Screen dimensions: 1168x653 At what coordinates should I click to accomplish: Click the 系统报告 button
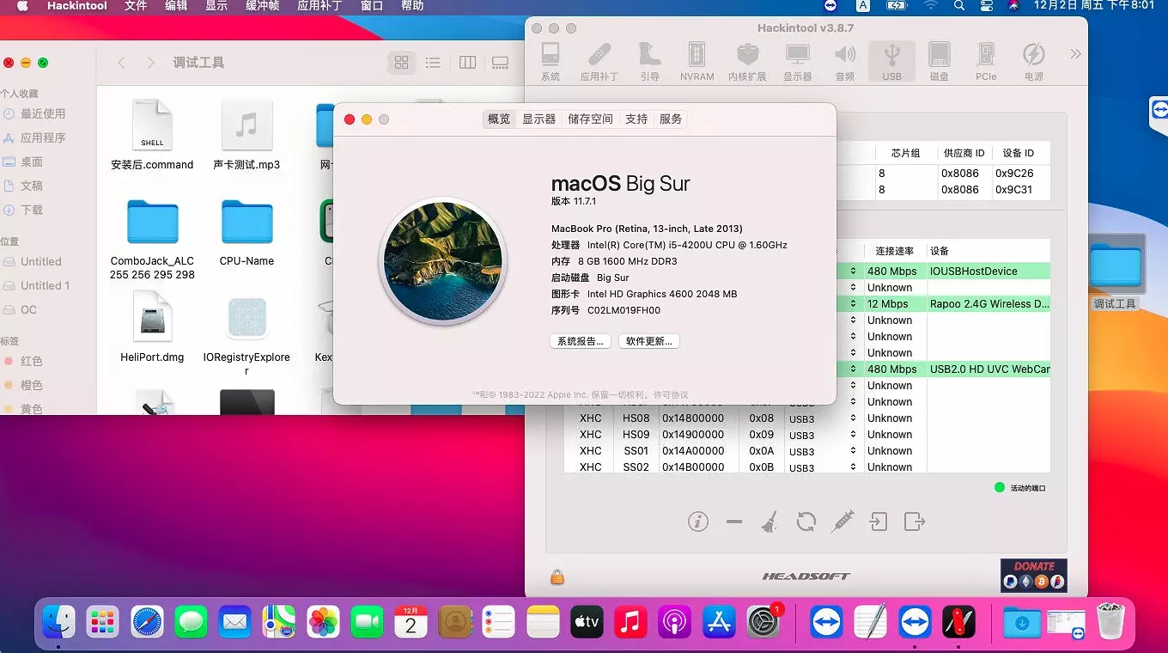pyautogui.click(x=580, y=341)
